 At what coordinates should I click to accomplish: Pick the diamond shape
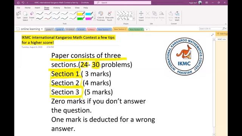pyautogui.click(x=118, y=19)
